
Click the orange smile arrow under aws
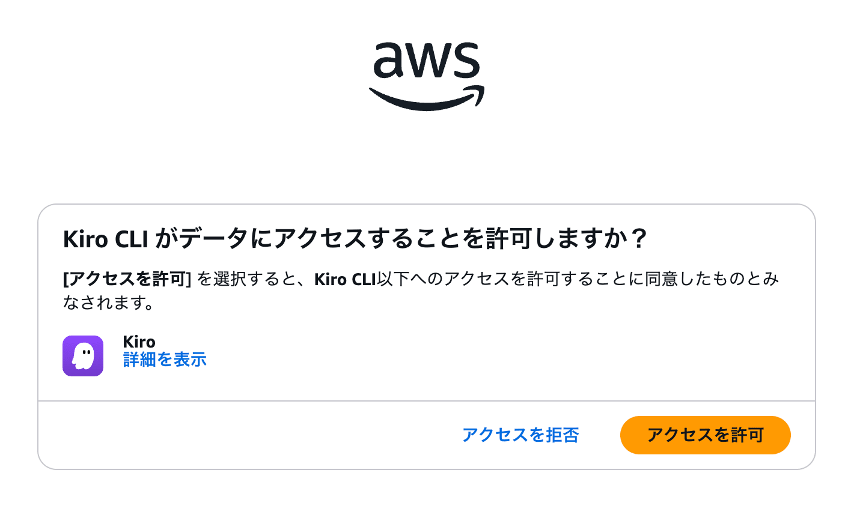[x=427, y=100]
